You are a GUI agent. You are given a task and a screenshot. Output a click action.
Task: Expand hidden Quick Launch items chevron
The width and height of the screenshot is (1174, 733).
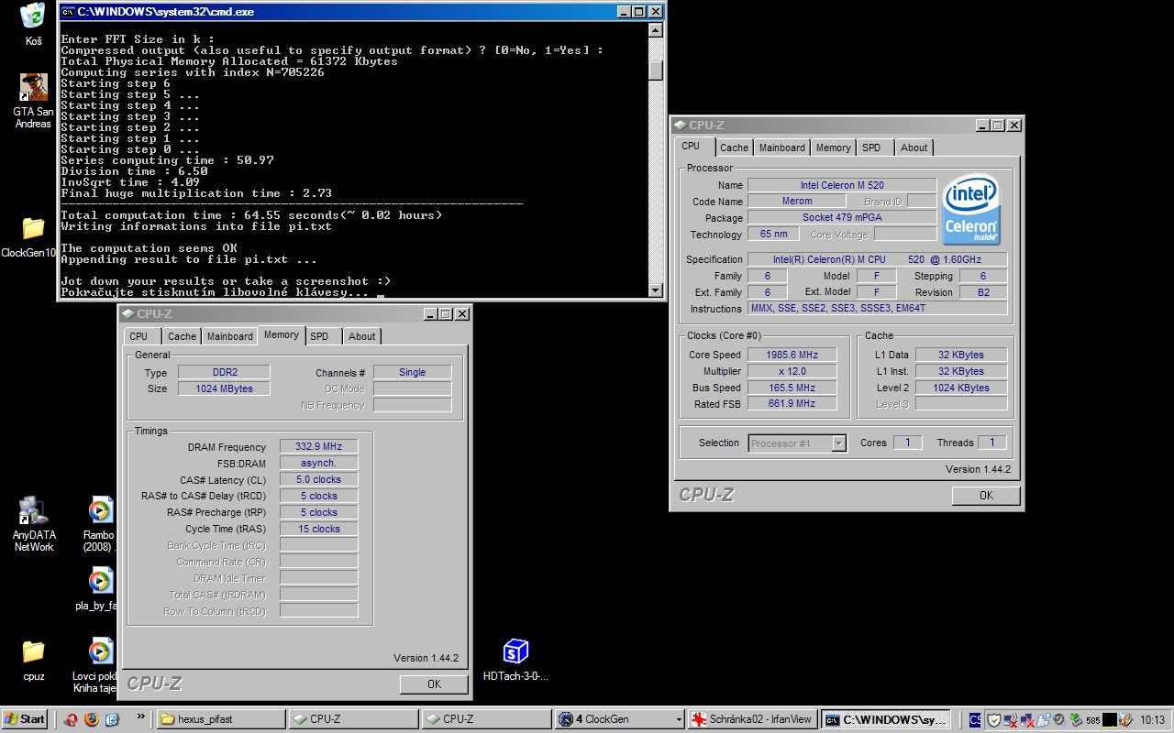pyautogui.click(x=140, y=717)
